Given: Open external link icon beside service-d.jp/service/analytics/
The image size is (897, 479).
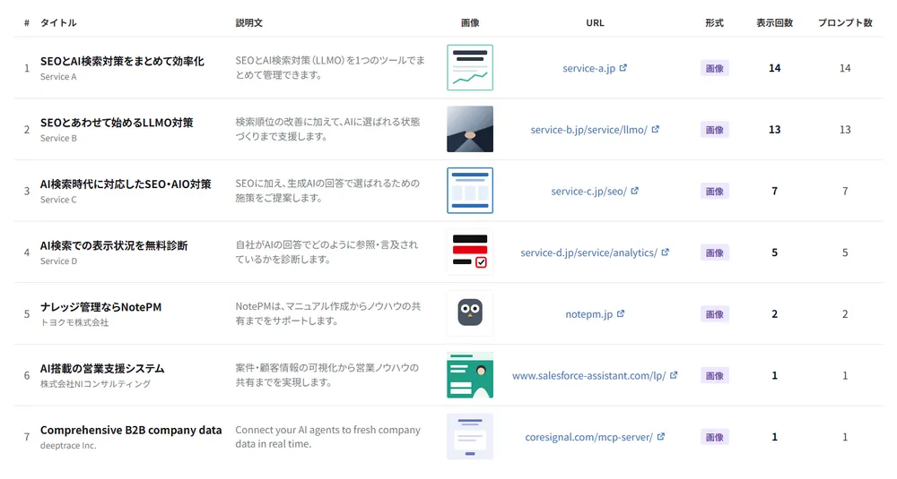Looking at the screenshot, I should coord(665,252).
